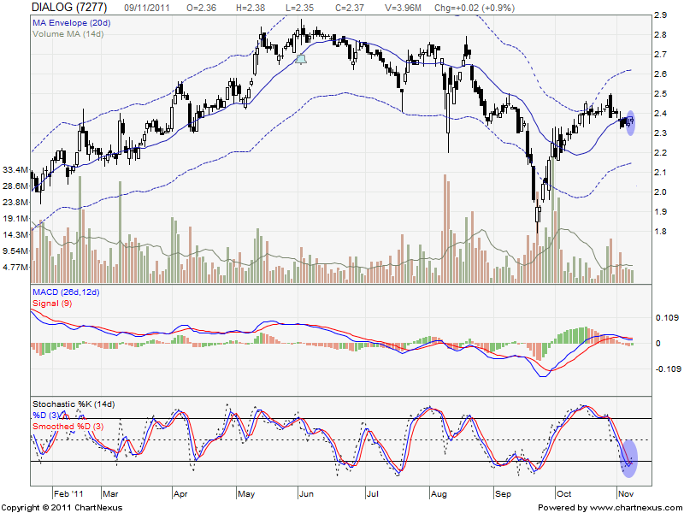Click the blue highlight oval on latest candlesticks
Screen dimensions: 684x513
[631, 122]
